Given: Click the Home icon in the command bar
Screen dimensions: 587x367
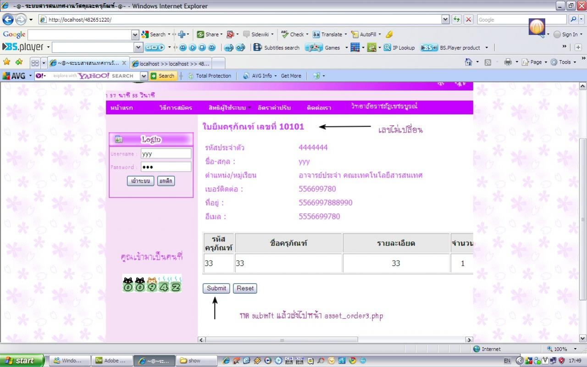Looking at the screenshot, I should (x=468, y=62).
